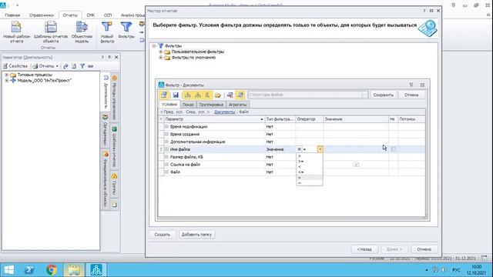Click the Operator dropdown arrow in Имя файла row
The width and height of the screenshot is (493, 277).
pyautogui.click(x=320, y=149)
